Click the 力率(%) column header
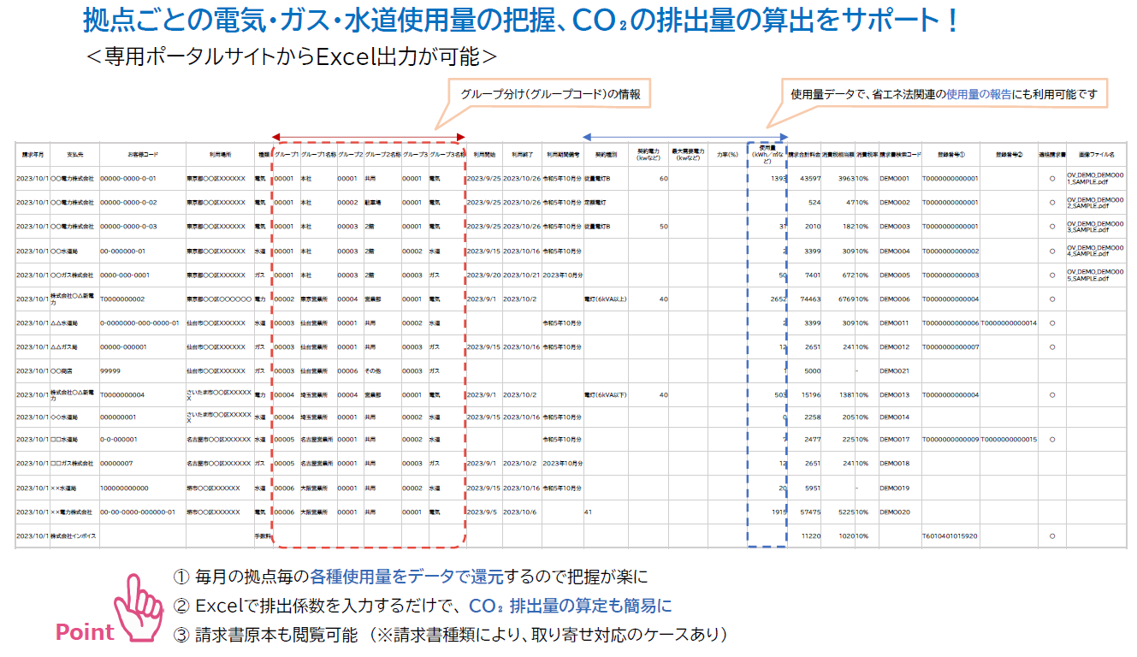Image resolution: width=1137 pixels, height=657 pixels. [727, 155]
